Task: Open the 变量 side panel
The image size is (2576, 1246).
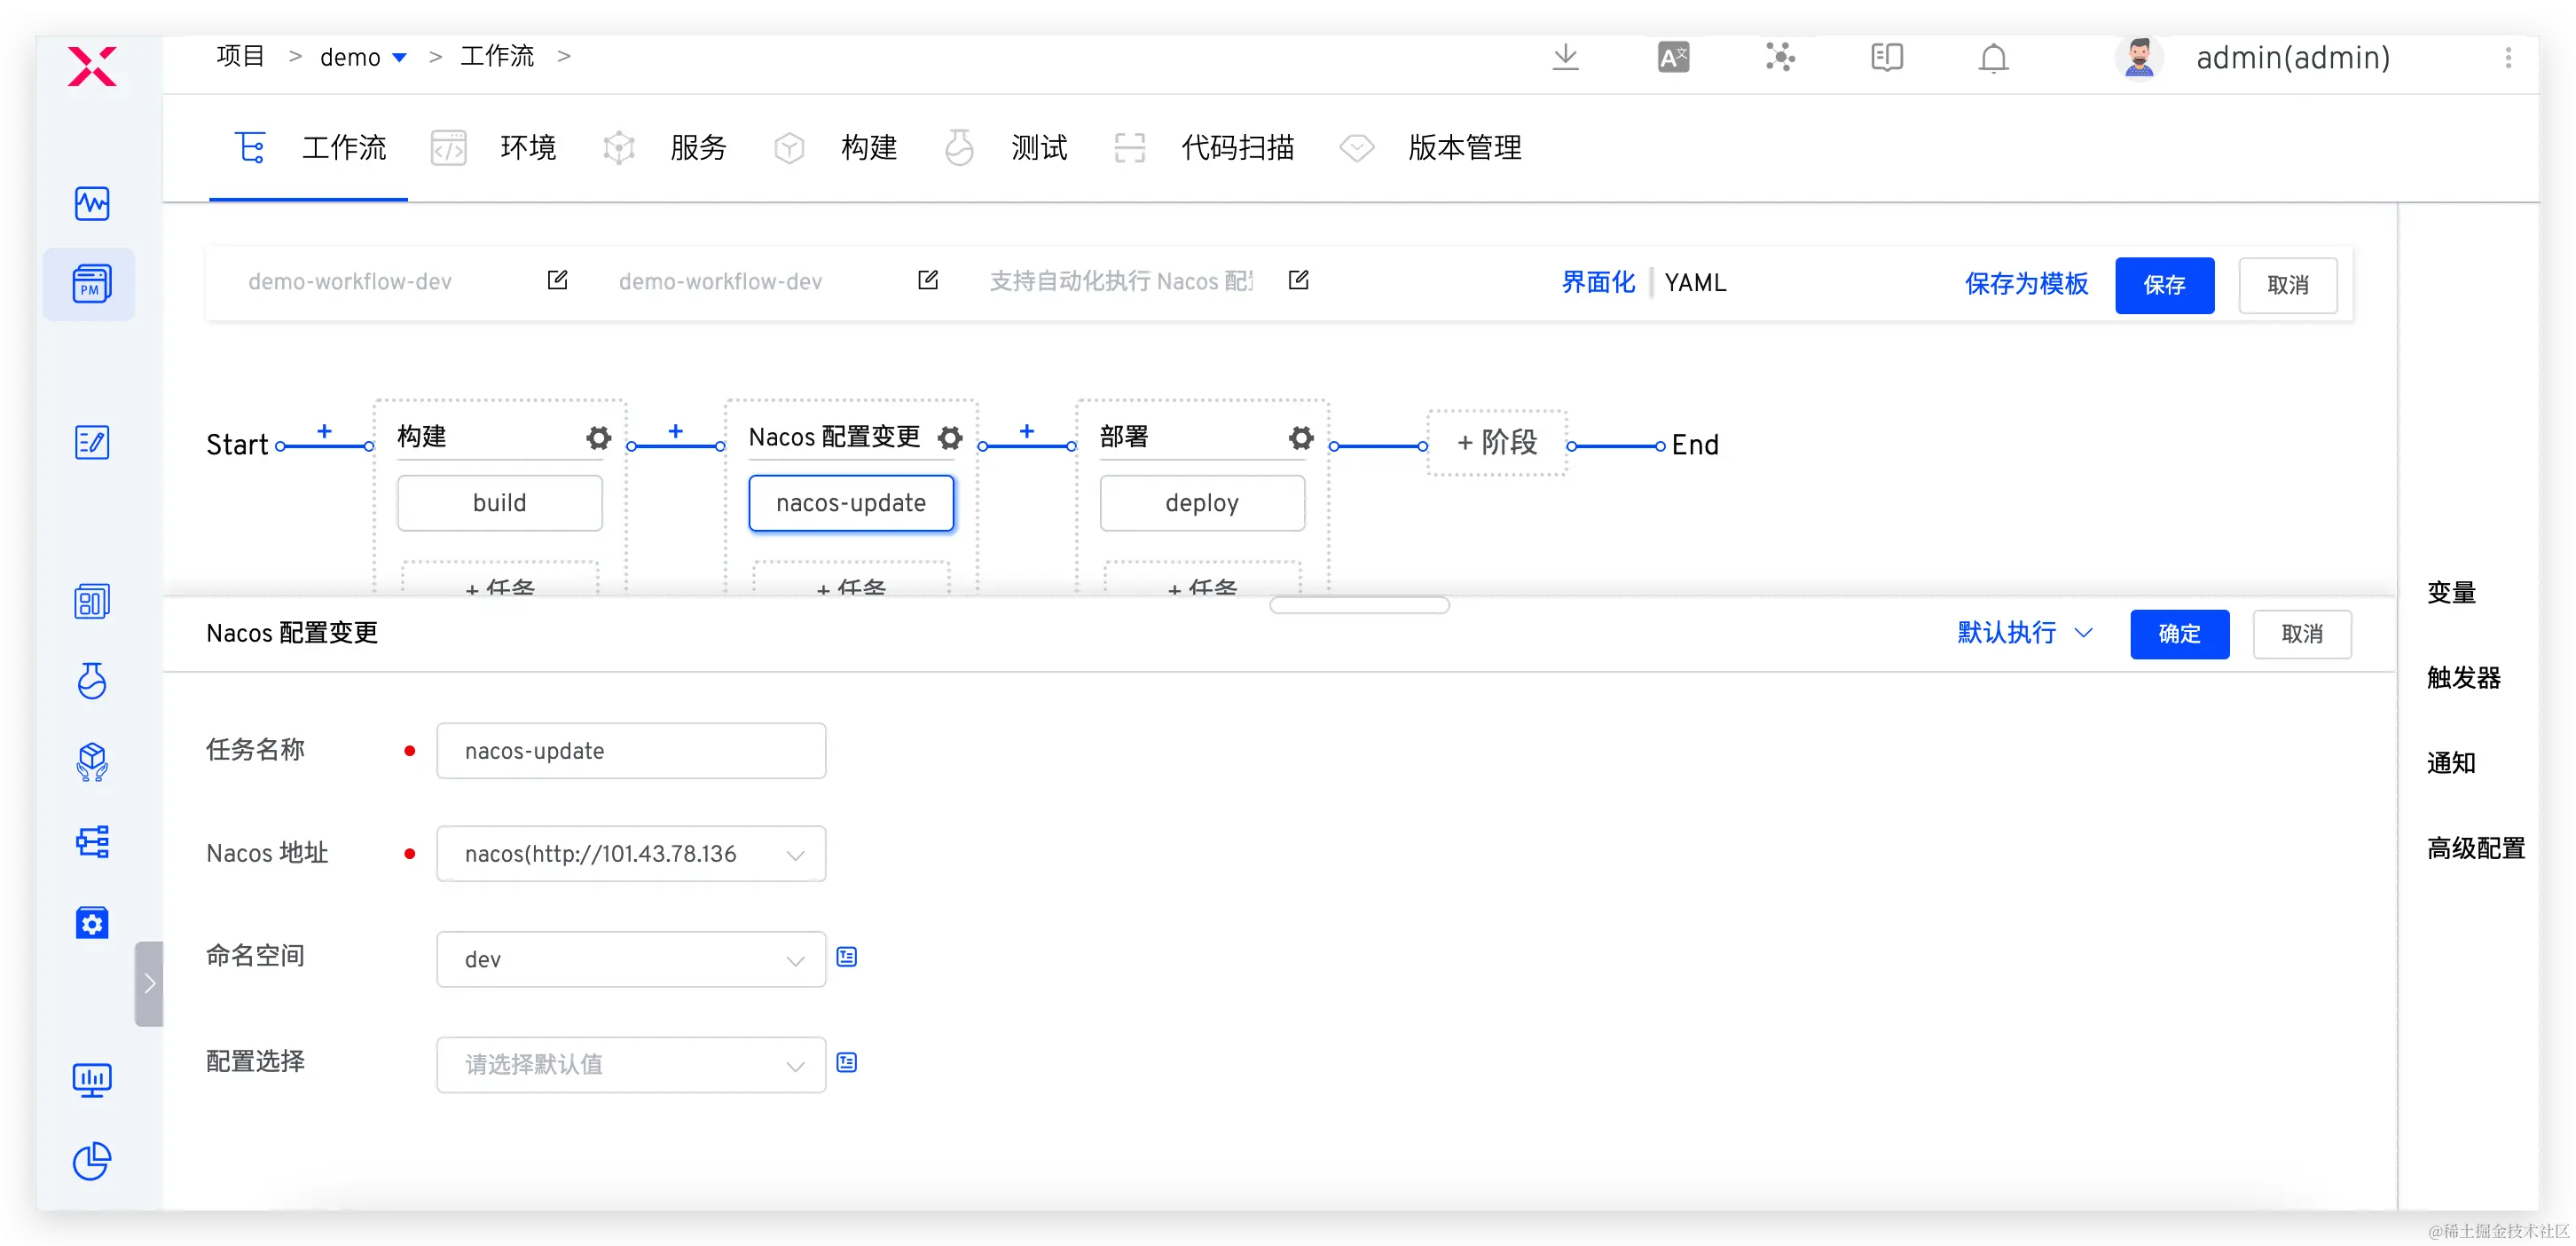Action: [x=2451, y=594]
